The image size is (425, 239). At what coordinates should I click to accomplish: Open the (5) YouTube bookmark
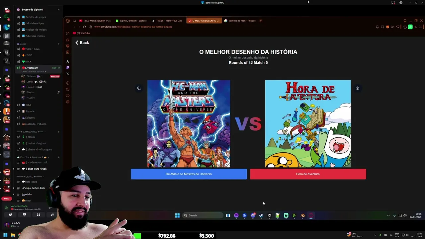point(81,33)
